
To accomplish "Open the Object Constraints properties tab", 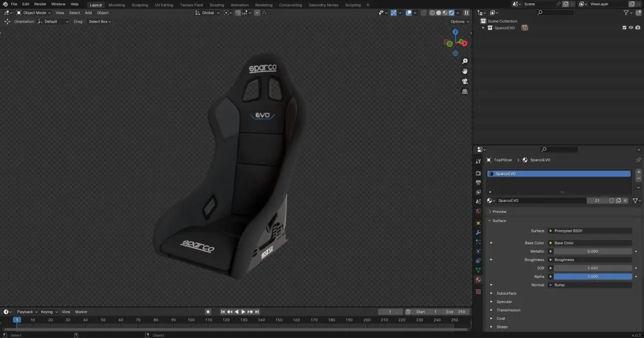I will [478, 261].
